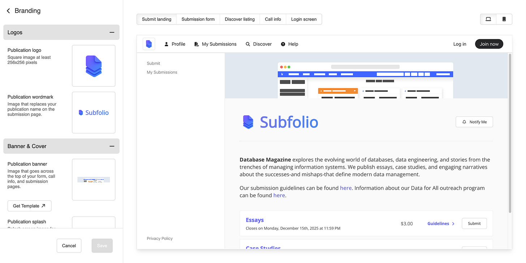Click the Case Studies category title

263,248
